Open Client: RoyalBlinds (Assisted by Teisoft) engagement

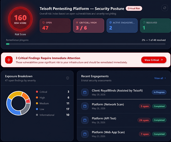click(117, 90)
